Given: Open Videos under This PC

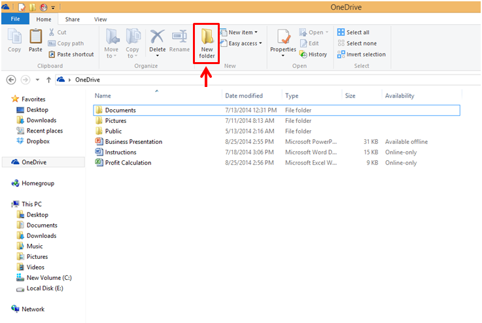Looking at the screenshot, I should [31, 267].
